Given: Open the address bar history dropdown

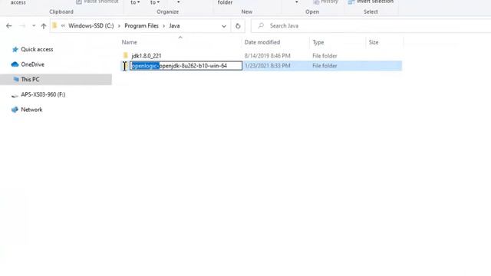Looking at the screenshot, I should 224,26.
